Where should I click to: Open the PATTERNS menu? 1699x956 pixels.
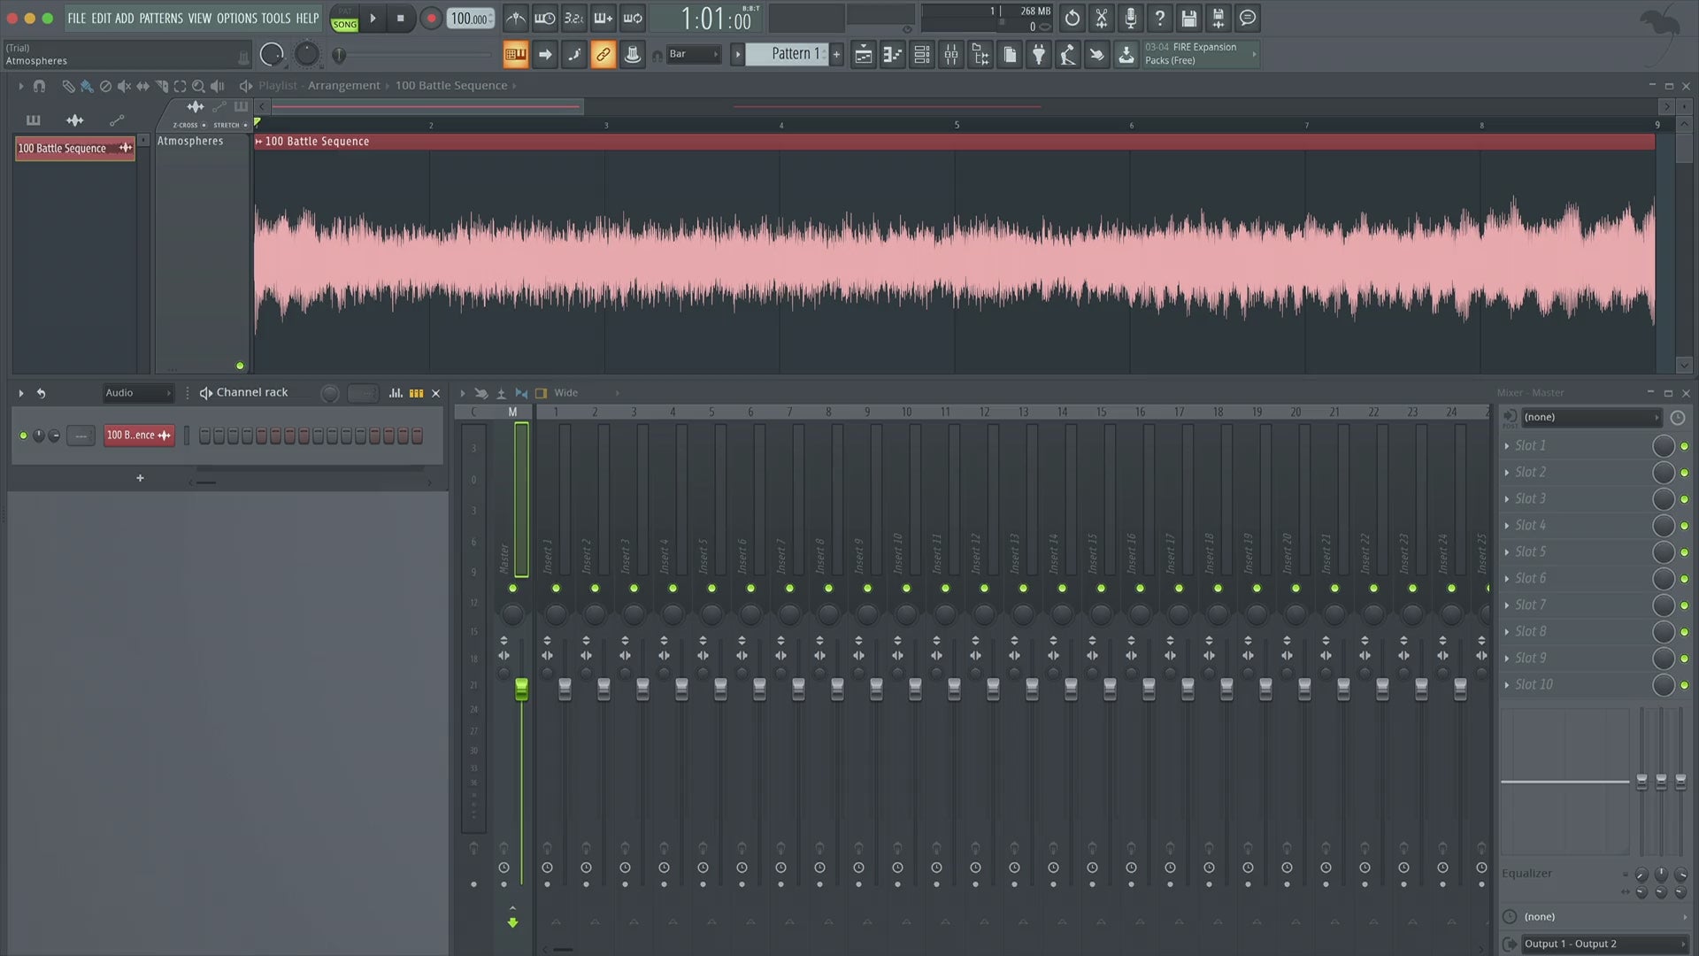[161, 18]
